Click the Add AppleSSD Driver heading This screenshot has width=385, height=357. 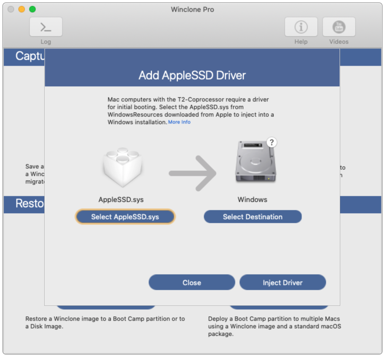coord(192,75)
